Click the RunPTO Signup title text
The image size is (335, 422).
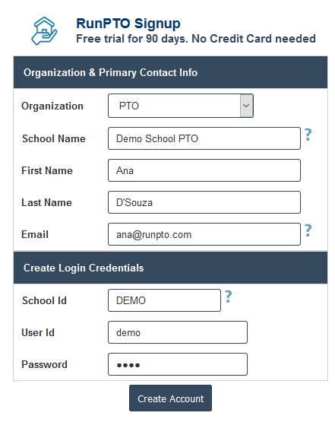pos(128,24)
